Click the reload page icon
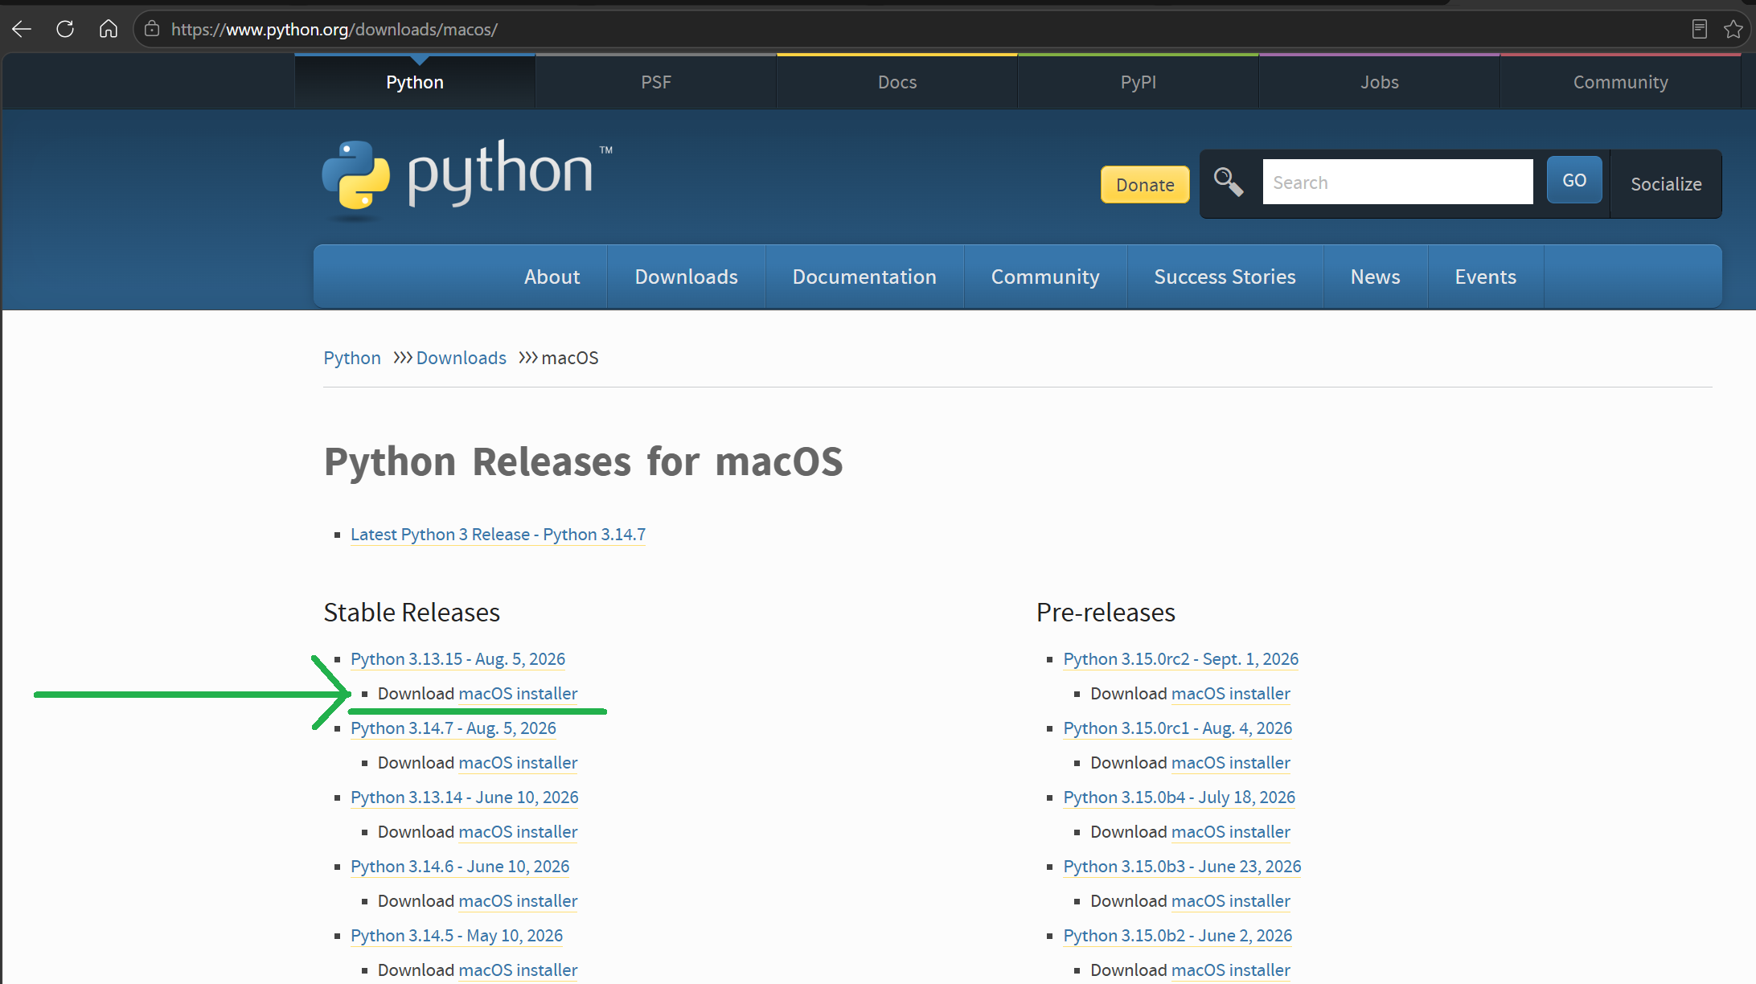This screenshot has width=1756, height=984. pos(65,30)
